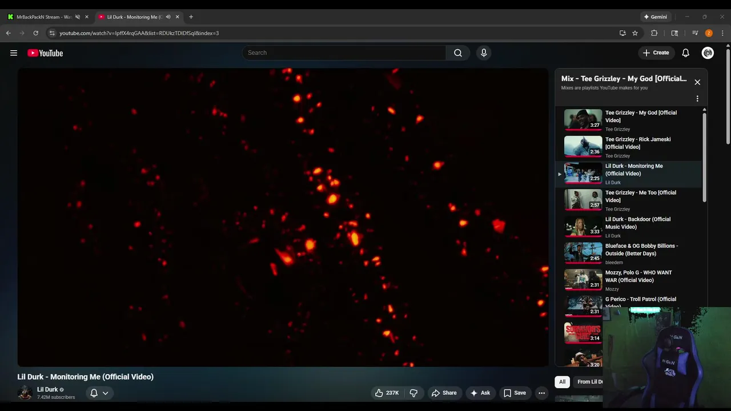Viewport: 731px width, 411px height.
Task: Play Blueface & OG Bobby Billions - Outside
Action: pos(628,253)
